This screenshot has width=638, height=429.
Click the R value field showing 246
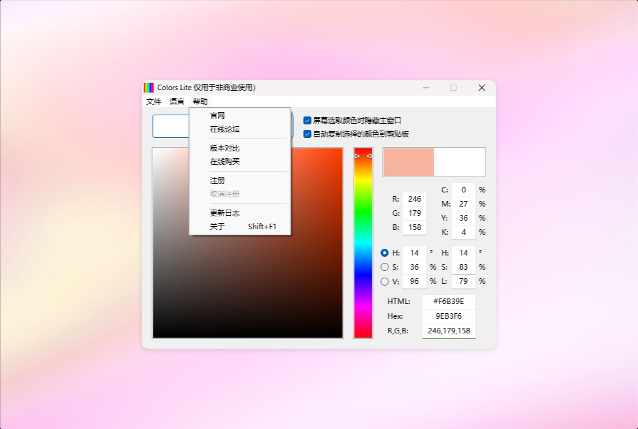pyautogui.click(x=414, y=199)
